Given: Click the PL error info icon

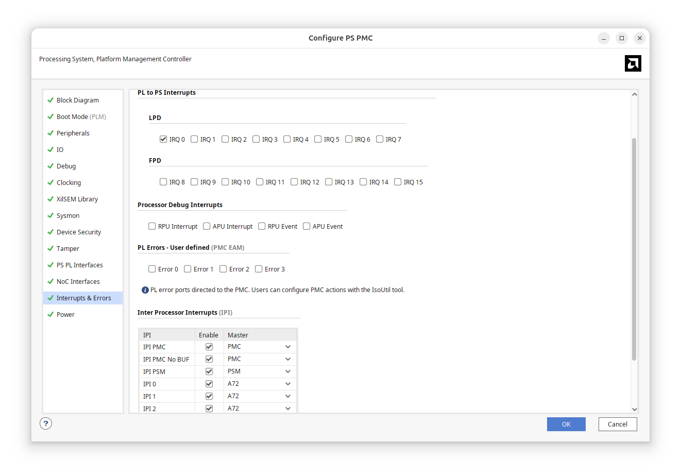Looking at the screenshot, I should tap(145, 290).
